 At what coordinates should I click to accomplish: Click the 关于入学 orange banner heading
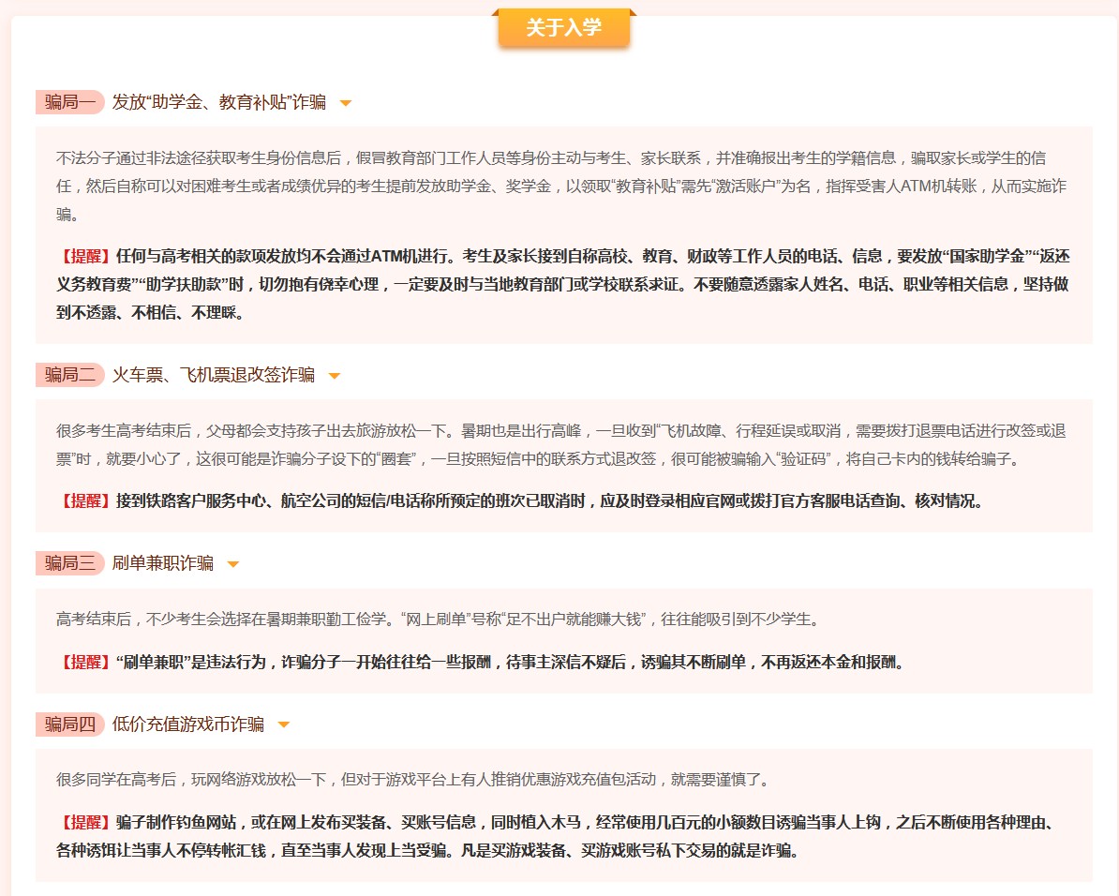pos(563,28)
